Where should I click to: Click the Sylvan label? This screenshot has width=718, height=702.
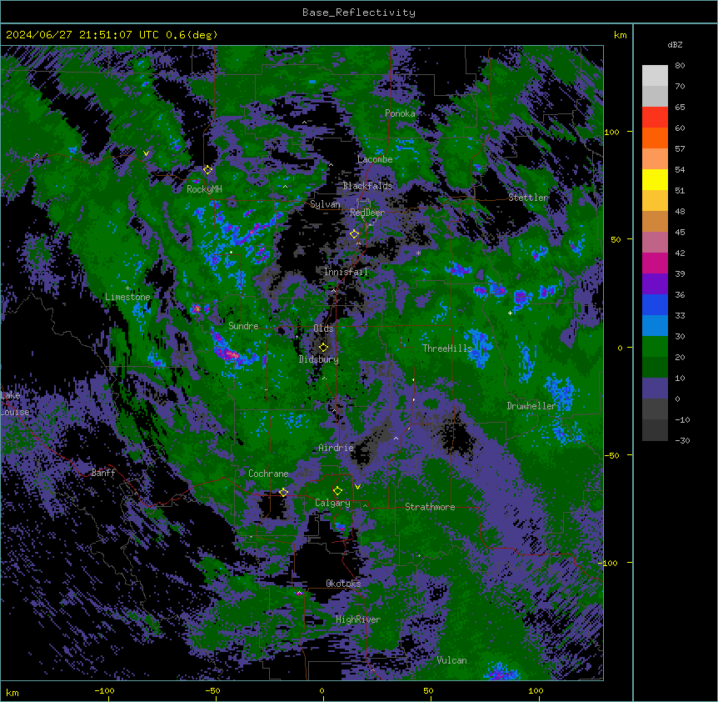[x=325, y=204]
